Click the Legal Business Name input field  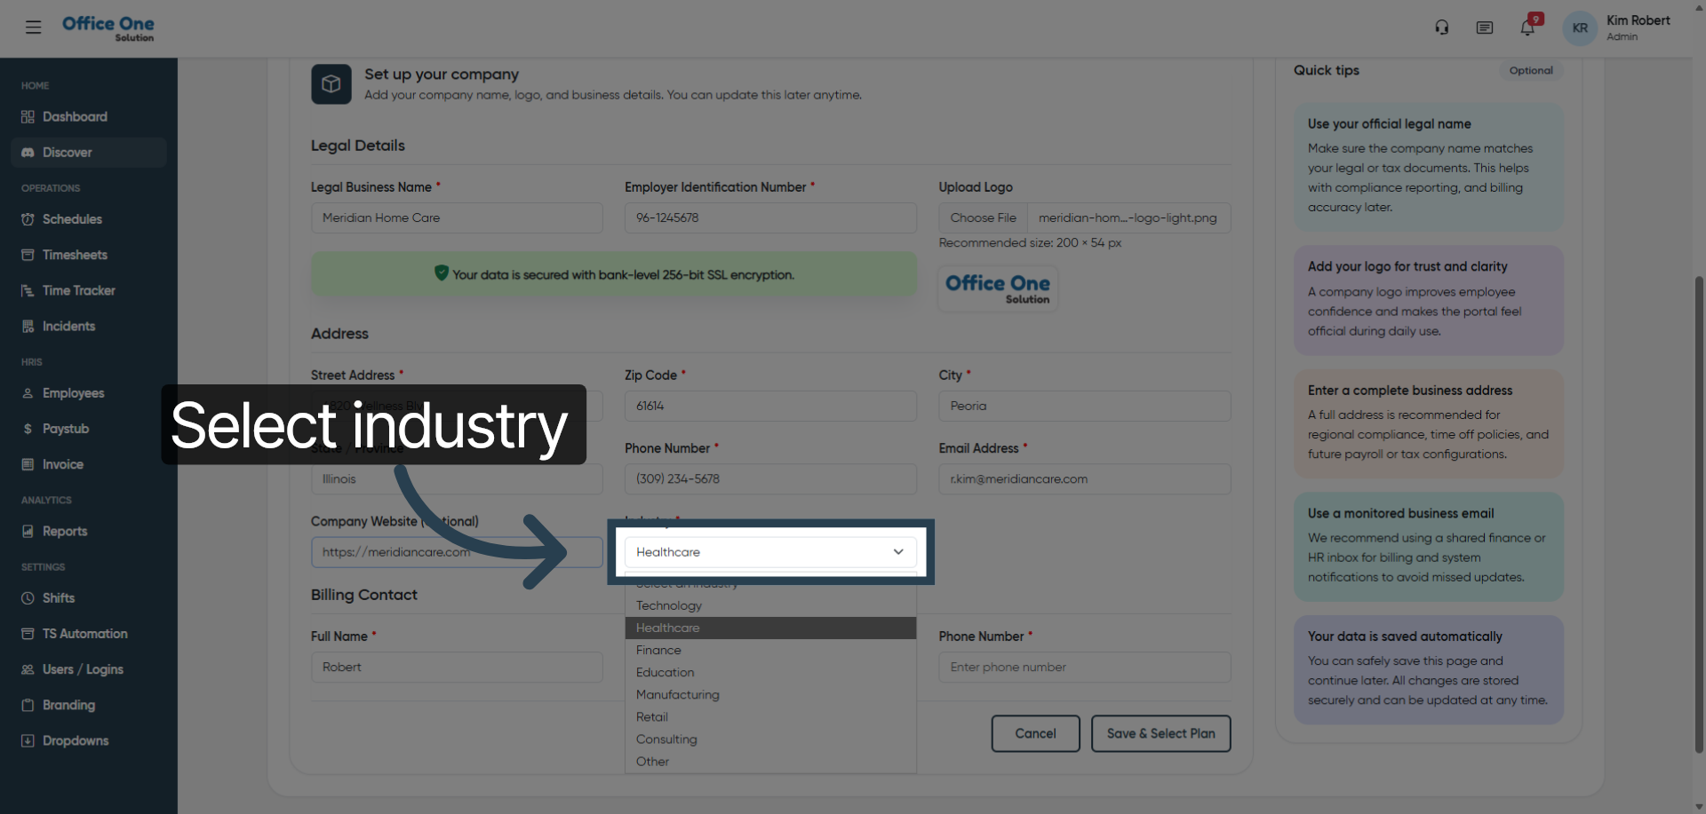click(457, 217)
